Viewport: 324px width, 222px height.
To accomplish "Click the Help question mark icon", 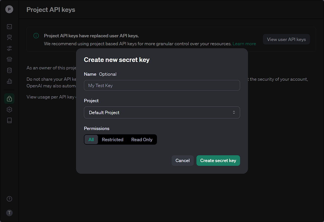I will [x=9, y=199].
